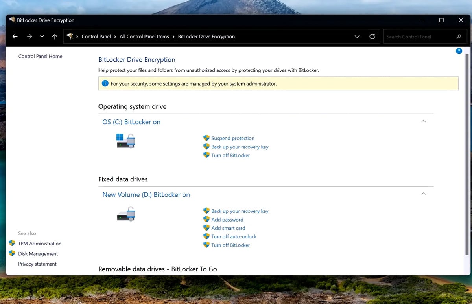Open the recent locations dropdown chevron
The width and height of the screenshot is (472, 304).
[x=42, y=37]
